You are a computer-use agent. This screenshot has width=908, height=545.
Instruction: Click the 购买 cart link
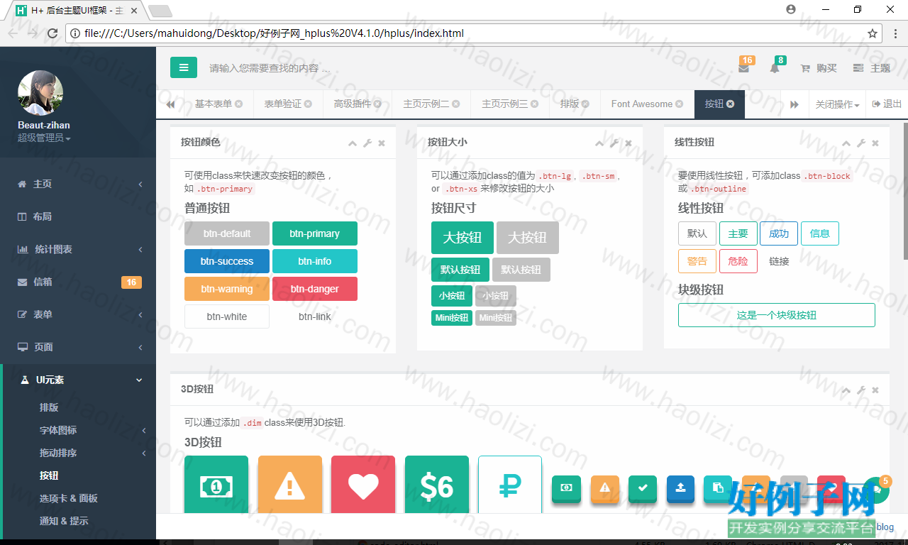point(819,68)
